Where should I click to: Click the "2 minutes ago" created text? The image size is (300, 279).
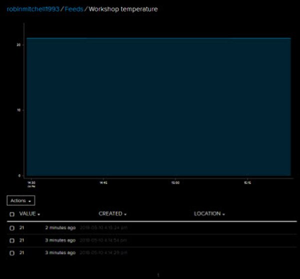pyautogui.click(x=60, y=227)
